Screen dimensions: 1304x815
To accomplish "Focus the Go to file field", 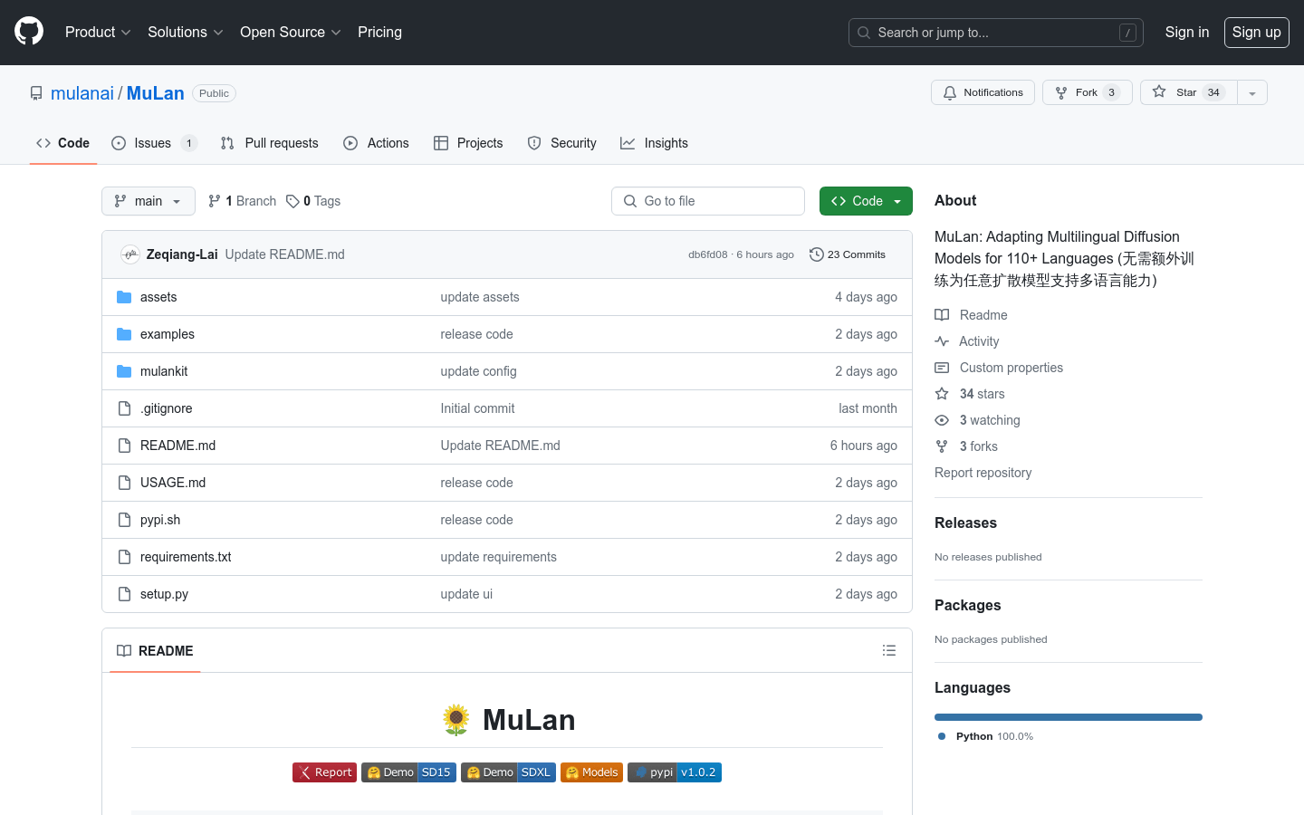I will pos(708,201).
